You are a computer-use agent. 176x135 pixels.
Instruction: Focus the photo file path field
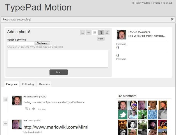[21, 43]
